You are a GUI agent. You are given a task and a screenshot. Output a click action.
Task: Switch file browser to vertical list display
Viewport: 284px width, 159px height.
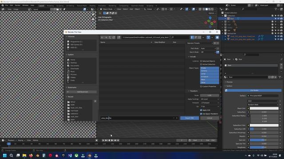(192, 37)
